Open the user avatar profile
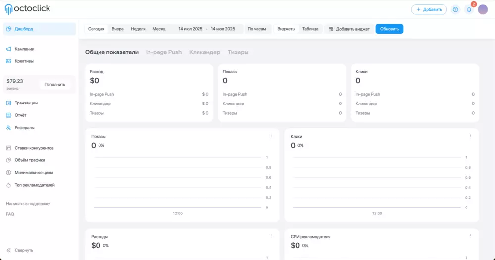This screenshot has width=495, height=260. coord(483,9)
